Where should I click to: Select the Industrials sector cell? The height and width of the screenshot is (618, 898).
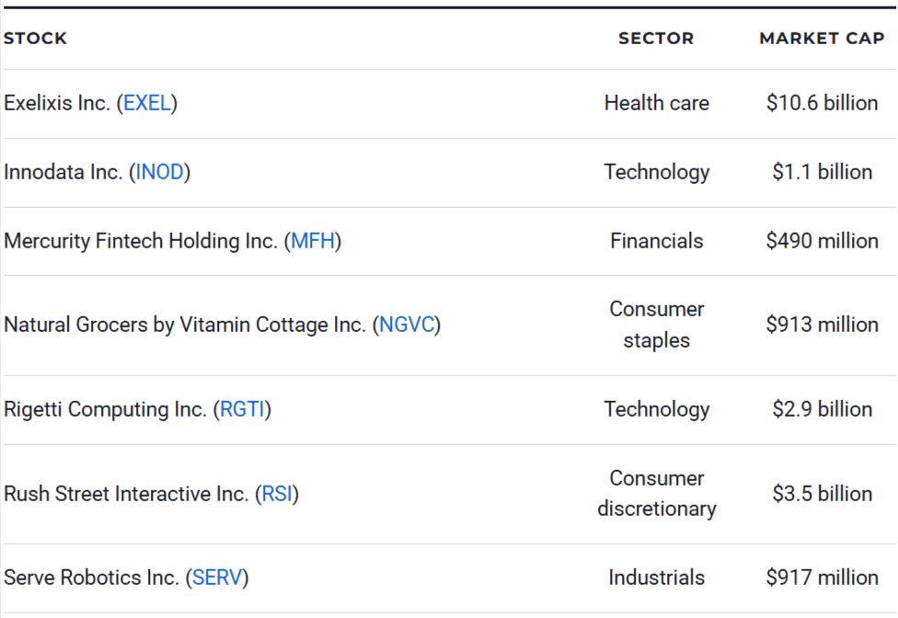(656, 578)
